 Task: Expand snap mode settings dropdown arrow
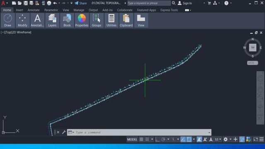[x=152, y=139]
